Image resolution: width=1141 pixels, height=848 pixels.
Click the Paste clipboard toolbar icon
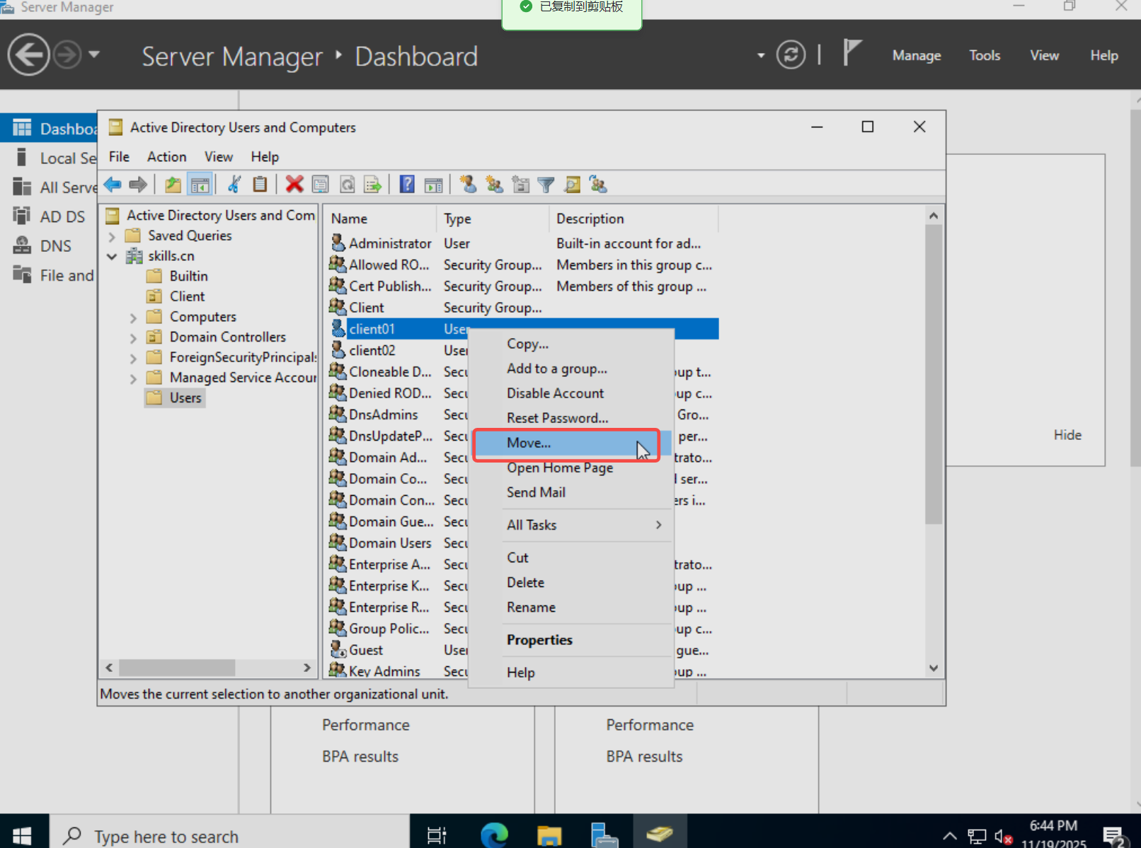coord(260,185)
